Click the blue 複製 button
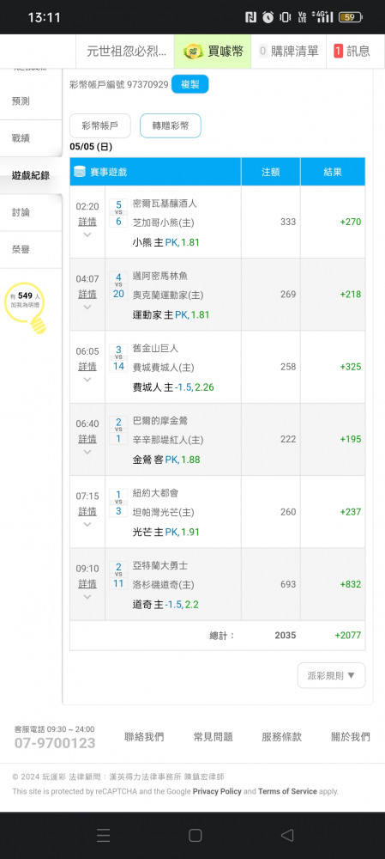The width and height of the screenshot is (385, 859). click(189, 84)
